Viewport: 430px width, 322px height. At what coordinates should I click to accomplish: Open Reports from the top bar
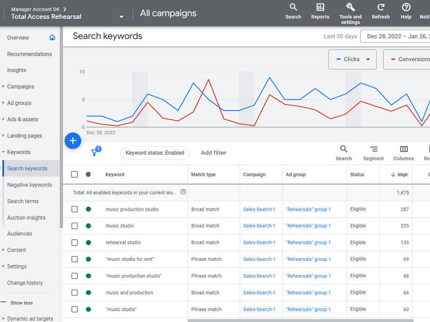coord(320,12)
